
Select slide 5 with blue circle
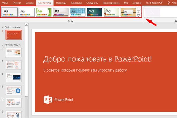(x=14, y=90)
